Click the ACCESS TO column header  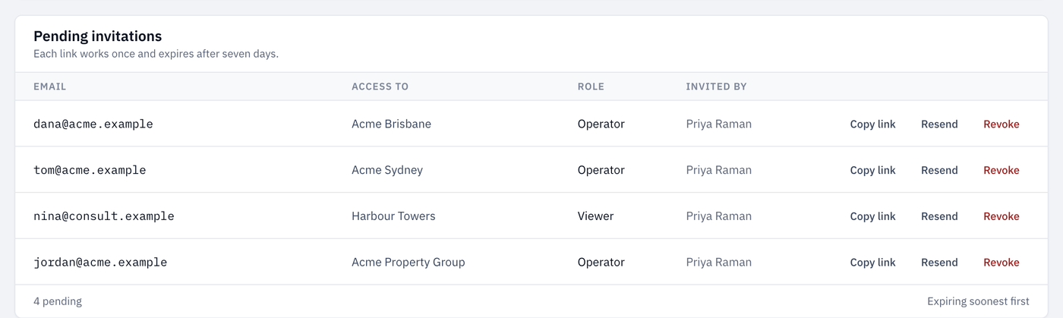tap(380, 87)
